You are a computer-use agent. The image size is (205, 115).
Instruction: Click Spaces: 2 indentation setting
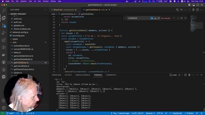click(x=150, y=113)
